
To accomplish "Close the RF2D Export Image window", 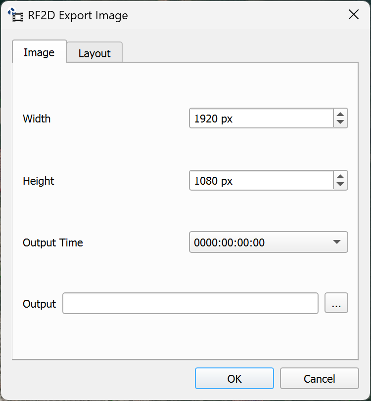I will 353,15.
